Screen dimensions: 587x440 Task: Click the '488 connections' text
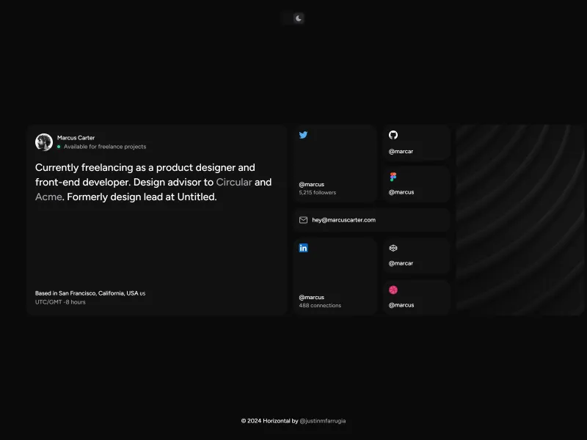(x=320, y=305)
